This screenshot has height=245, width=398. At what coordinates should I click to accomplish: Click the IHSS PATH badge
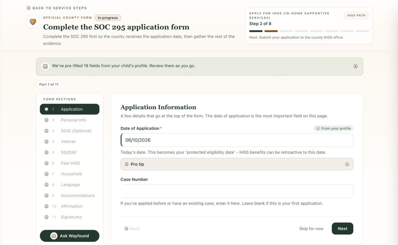point(356,16)
